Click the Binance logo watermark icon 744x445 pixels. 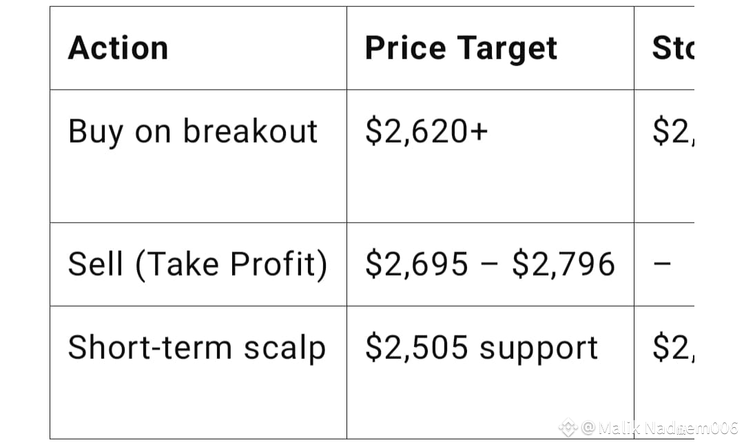pos(568,428)
